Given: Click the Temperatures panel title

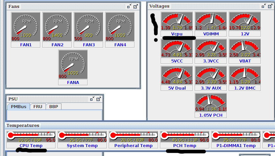Looking at the screenshot, I should click(23, 126).
